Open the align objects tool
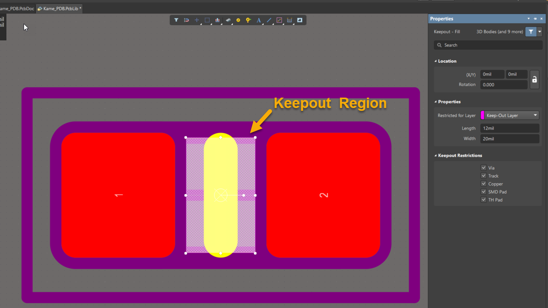 click(218, 20)
